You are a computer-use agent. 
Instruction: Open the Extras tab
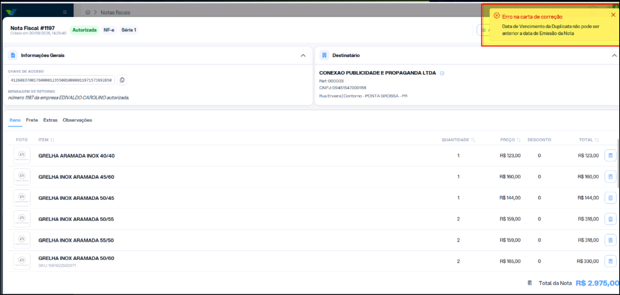pyautogui.click(x=50, y=120)
